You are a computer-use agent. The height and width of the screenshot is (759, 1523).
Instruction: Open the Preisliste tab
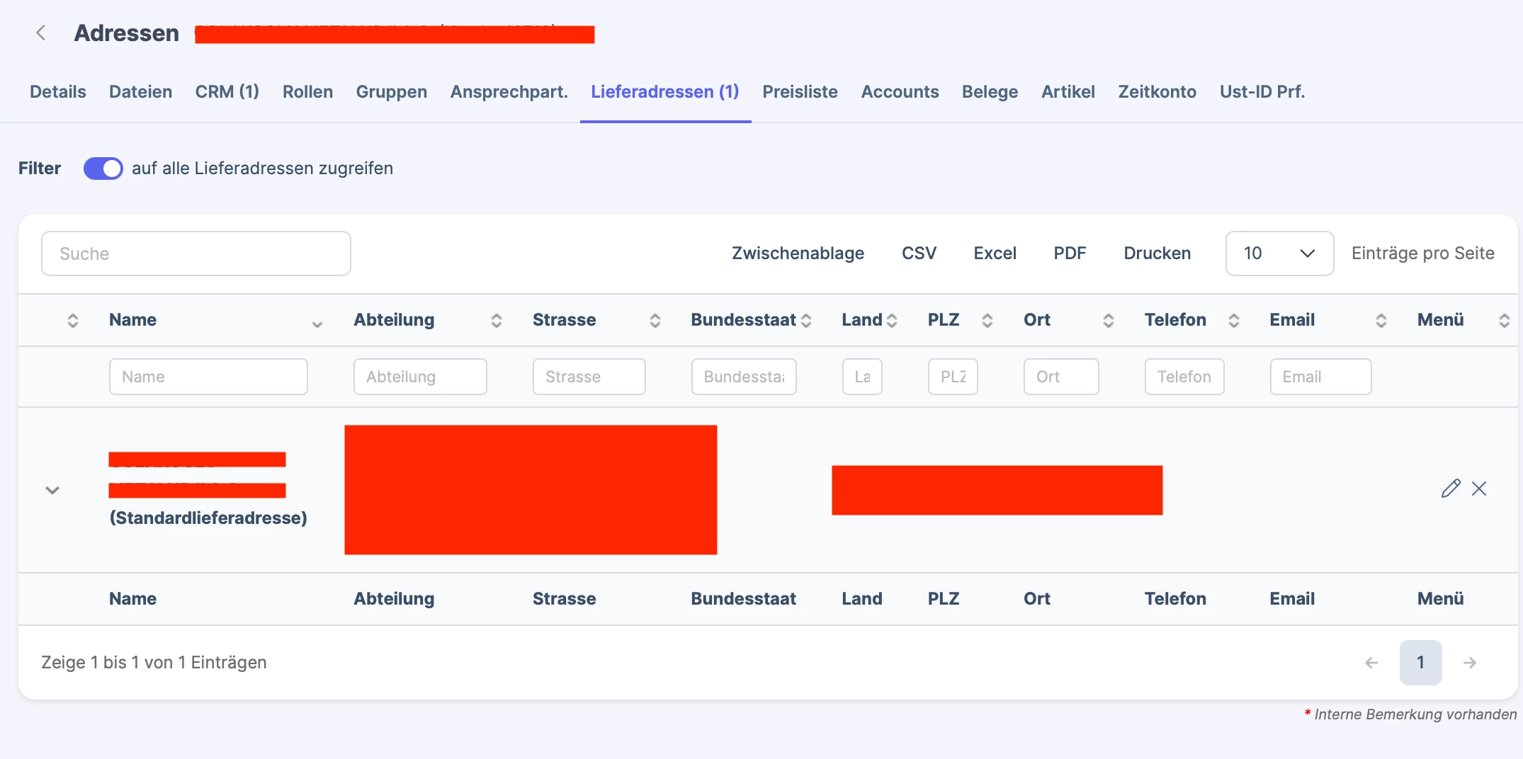pos(800,92)
